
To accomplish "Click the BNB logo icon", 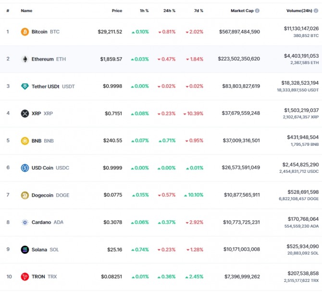I will [25, 141].
